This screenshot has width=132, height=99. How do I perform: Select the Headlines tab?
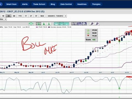click(x=82, y=4)
